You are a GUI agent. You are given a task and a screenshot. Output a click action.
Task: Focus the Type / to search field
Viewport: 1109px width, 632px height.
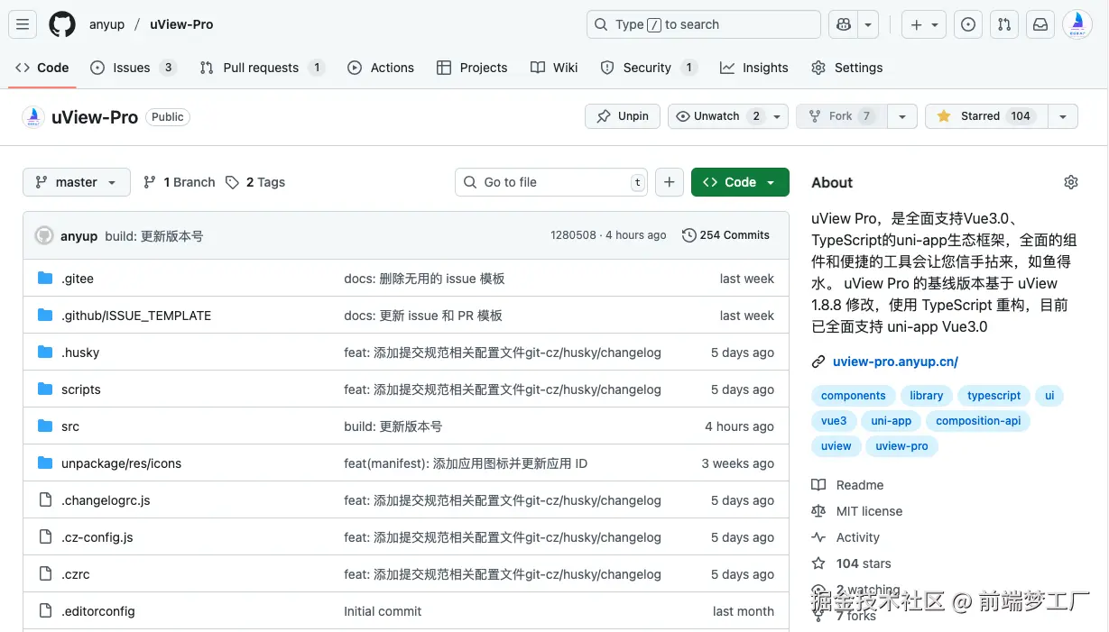(x=704, y=24)
